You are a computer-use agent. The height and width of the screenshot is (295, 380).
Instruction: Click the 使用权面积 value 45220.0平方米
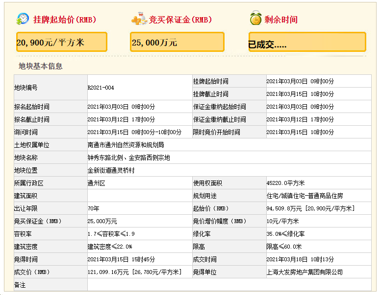click(x=285, y=183)
